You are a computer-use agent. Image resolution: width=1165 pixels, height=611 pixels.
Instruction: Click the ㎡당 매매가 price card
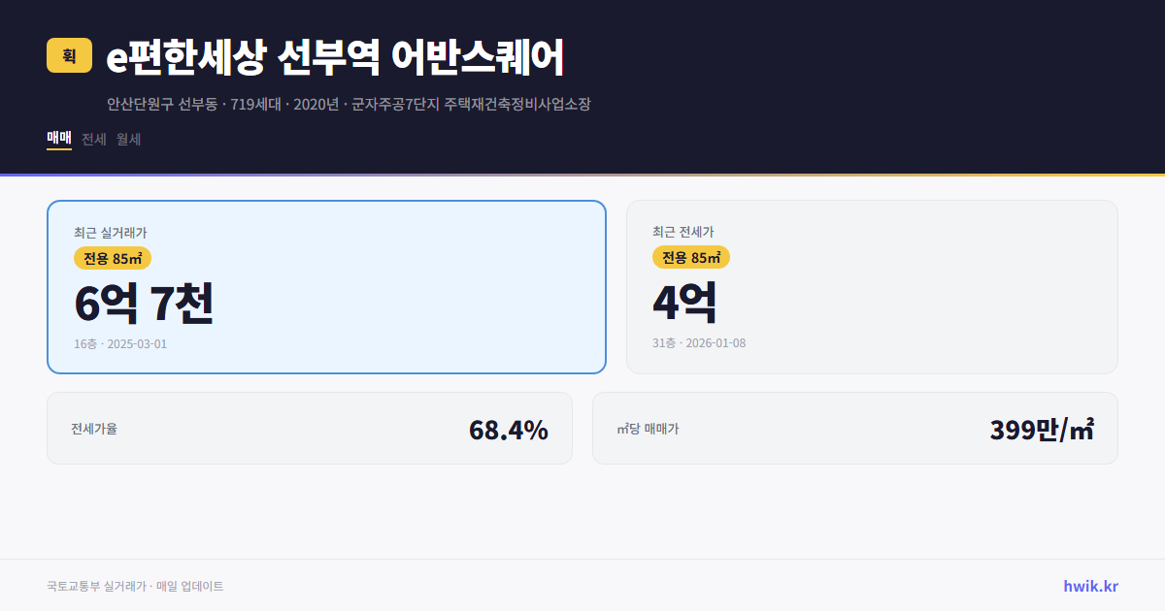[x=854, y=428]
